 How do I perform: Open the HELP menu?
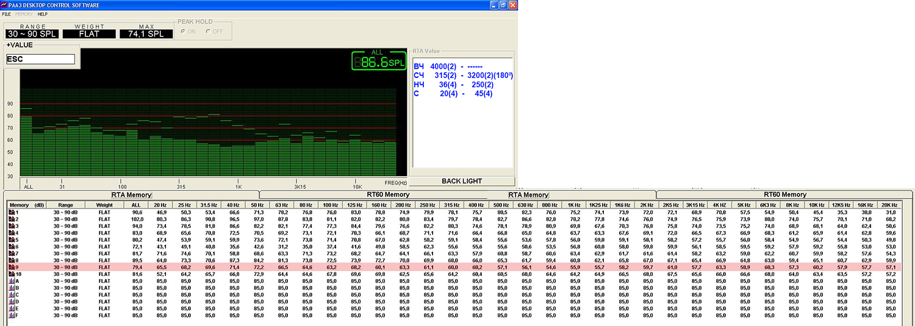point(42,14)
